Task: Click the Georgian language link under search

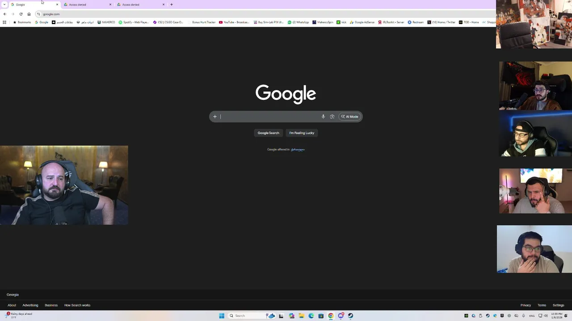Action: click(x=298, y=149)
